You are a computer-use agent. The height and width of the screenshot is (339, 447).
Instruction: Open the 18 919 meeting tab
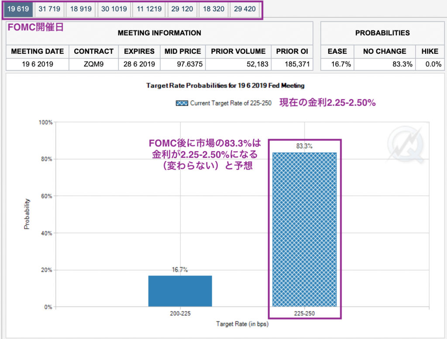(80, 9)
